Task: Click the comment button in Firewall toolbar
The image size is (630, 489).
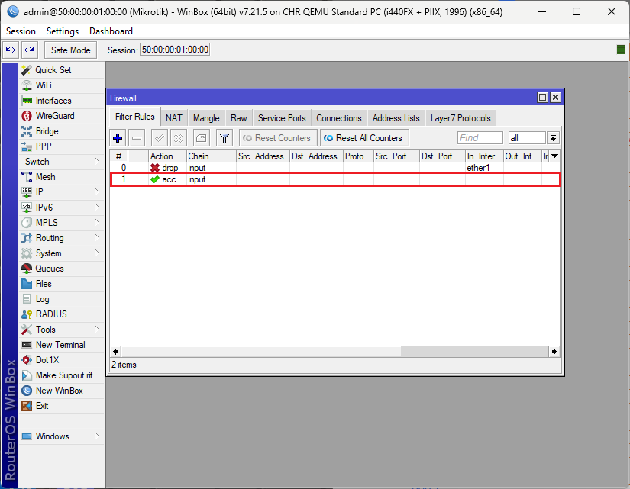Action: pyautogui.click(x=201, y=138)
